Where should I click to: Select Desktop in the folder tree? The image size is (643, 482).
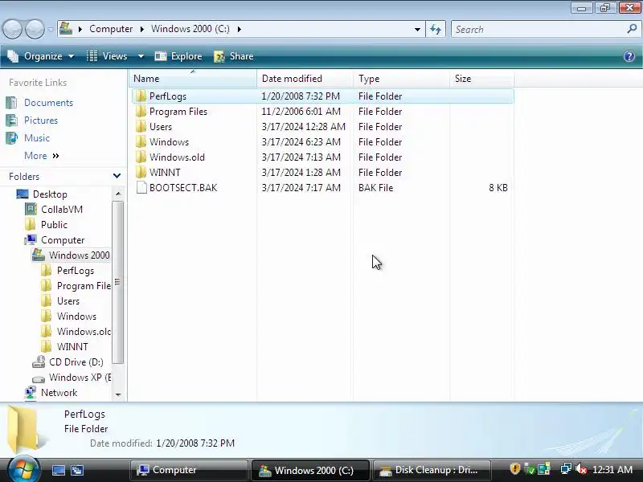pyautogui.click(x=50, y=194)
